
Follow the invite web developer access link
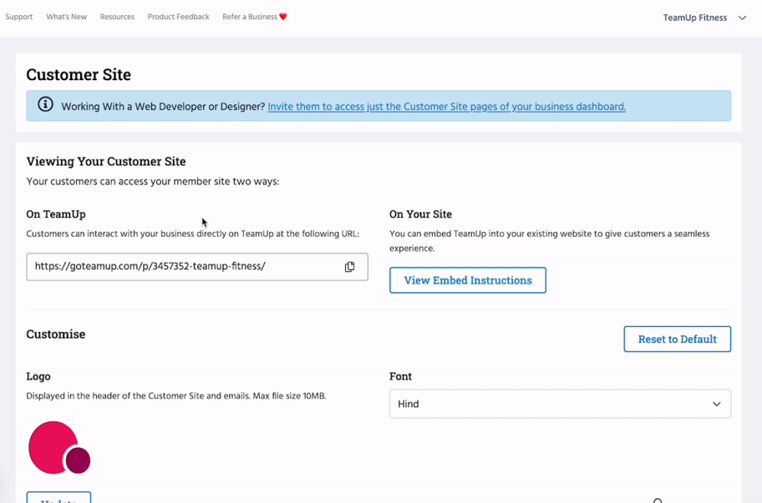tap(447, 107)
